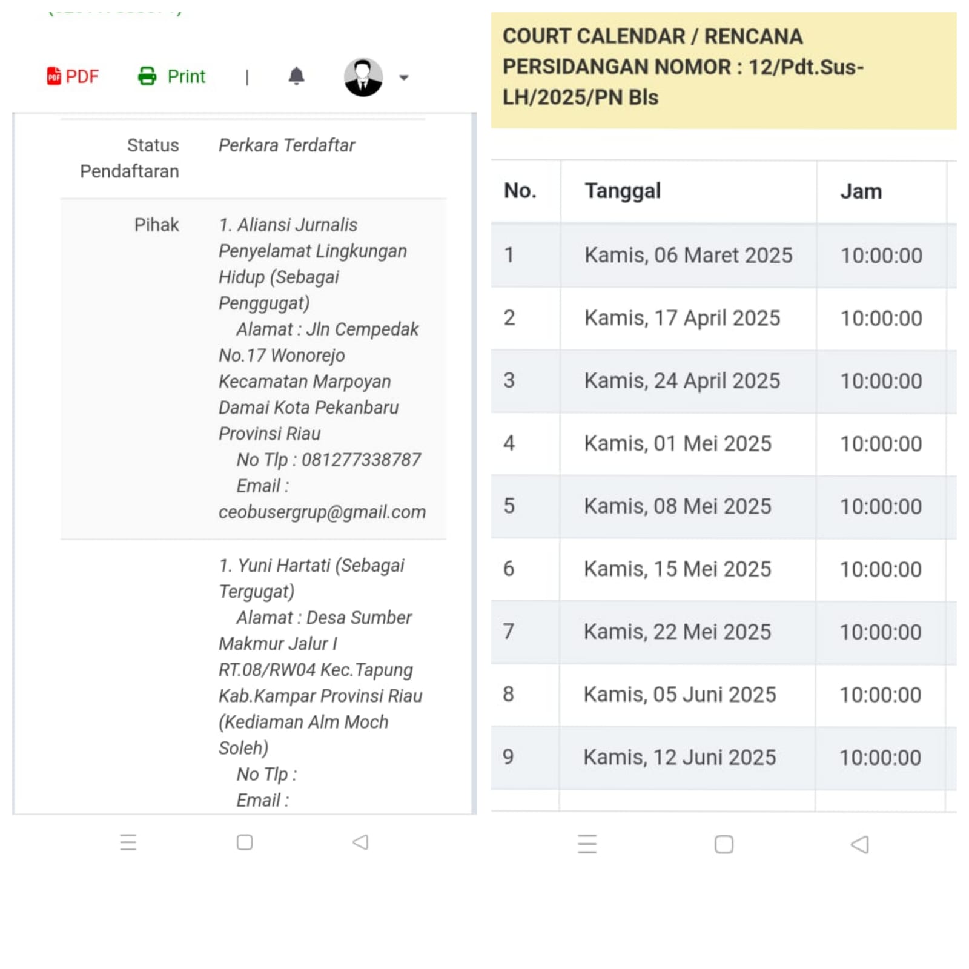This screenshot has width=969, height=969.
Task: Click phone number 081277338787
Action: (x=361, y=460)
